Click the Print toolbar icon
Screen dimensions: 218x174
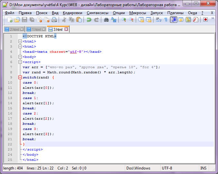tap(54, 20)
